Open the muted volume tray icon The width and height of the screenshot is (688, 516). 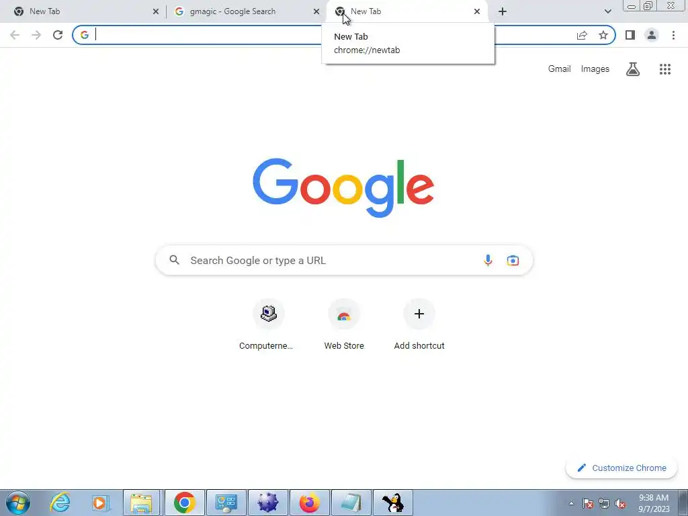pos(620,504)
